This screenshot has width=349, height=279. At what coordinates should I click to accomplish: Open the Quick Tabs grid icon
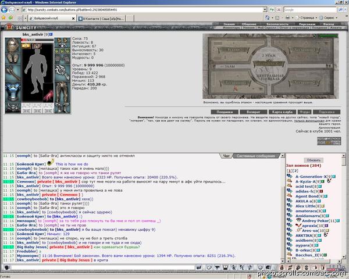20,18
